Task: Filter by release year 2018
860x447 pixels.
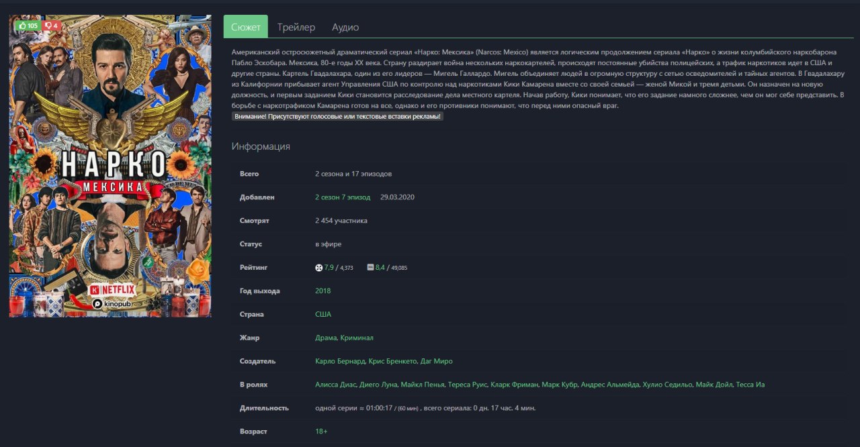Action: 323,291
